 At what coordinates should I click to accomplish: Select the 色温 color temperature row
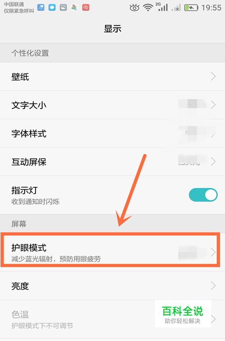pyautogui.click(x=113, y=319)
